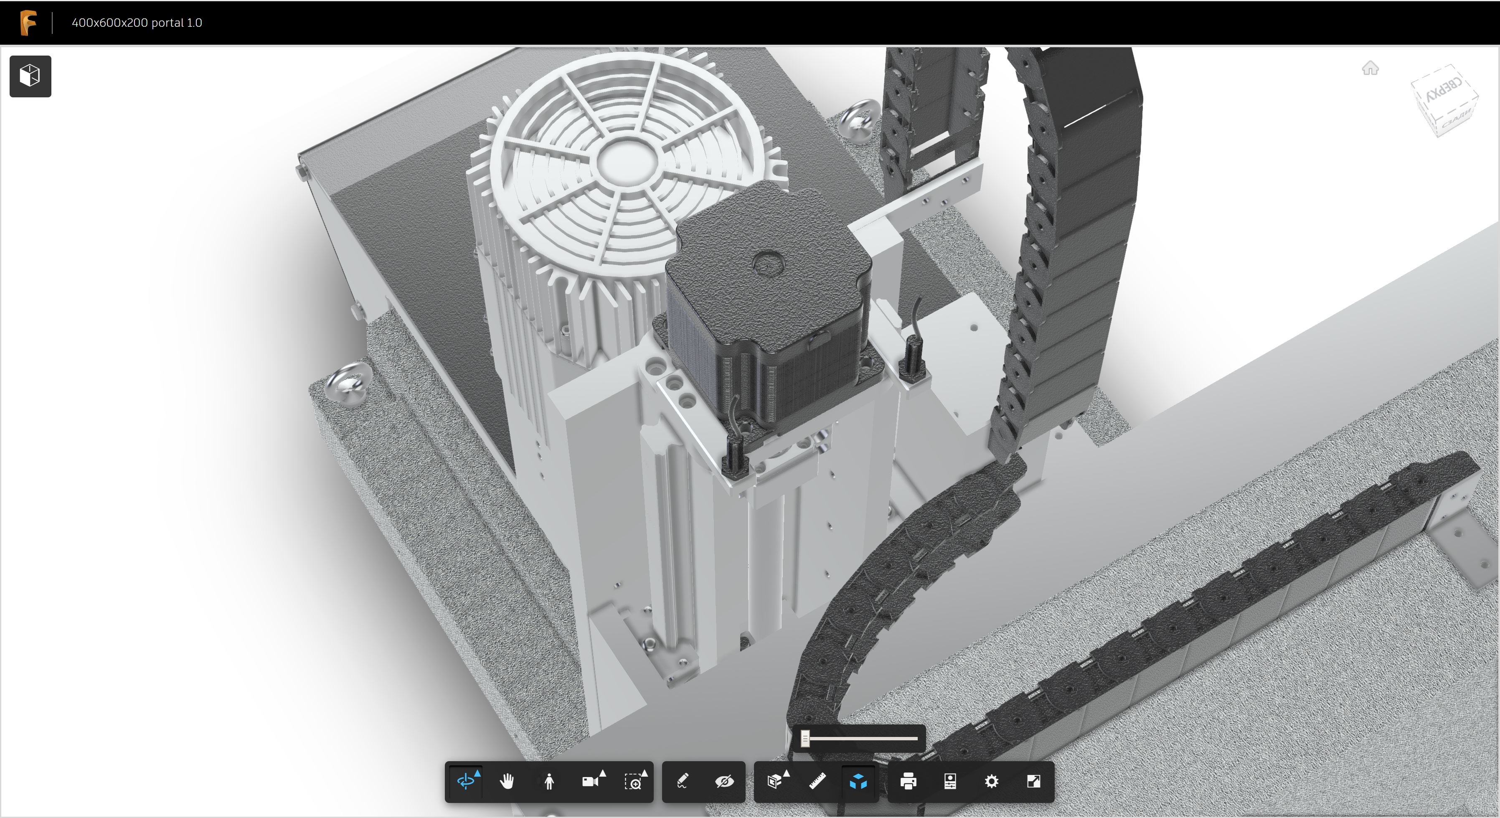Viewport: 1500px width, 818px height.
Task: Open the Settings gear
Action: click(x=991, y=781)
